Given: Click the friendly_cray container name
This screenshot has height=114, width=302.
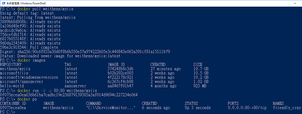Looking at the screenshot, I should 287,108.
